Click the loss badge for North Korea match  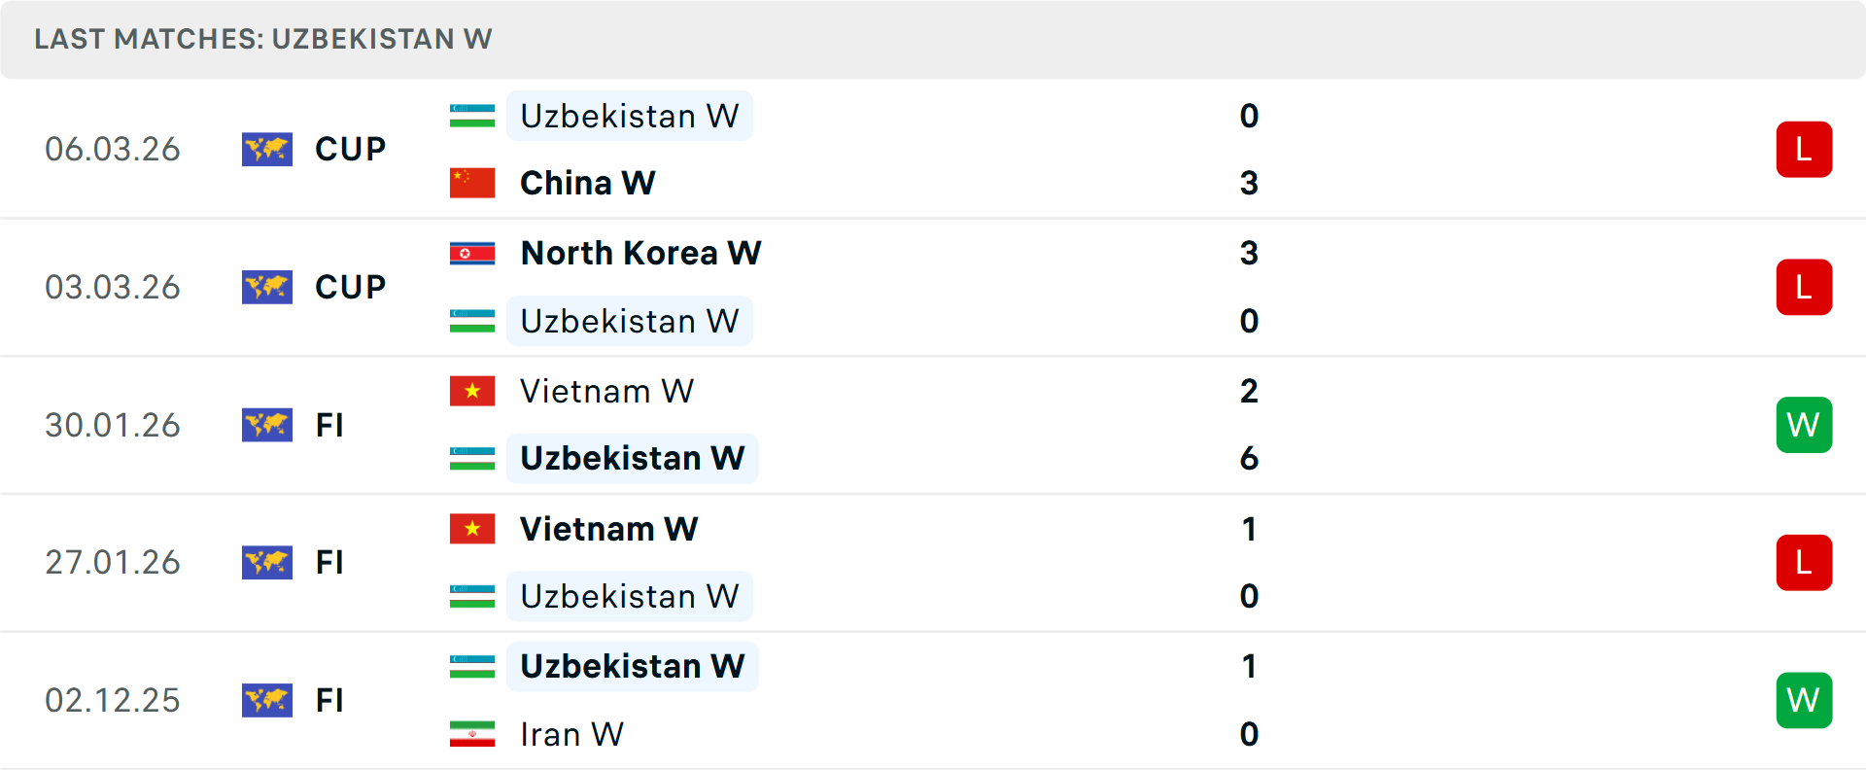pos(1804,288)
